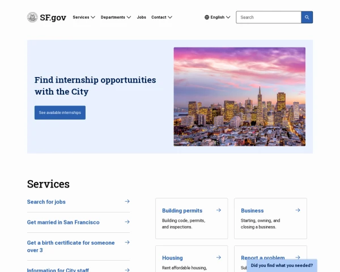The image size is (340, 272).
Task: Click the San Francisco skyline image
Action: tap(239, 96)
